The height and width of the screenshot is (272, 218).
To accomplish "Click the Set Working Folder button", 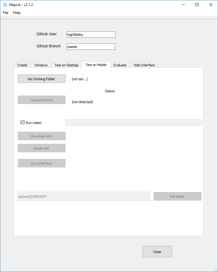I will click(x=42, y=79).
